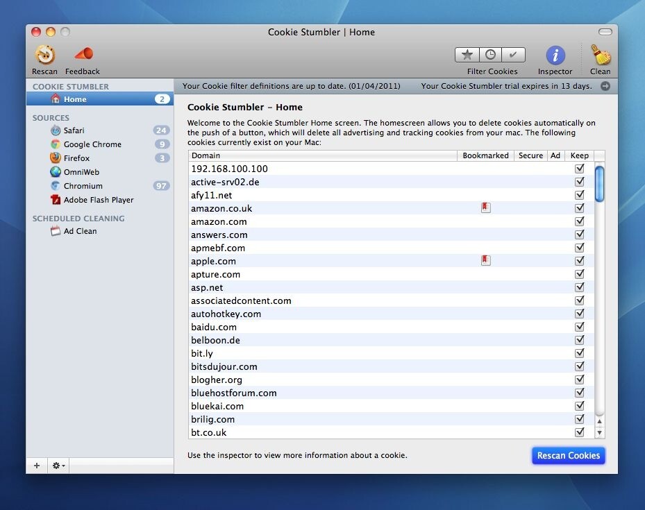This screenshot has height=510, width=645.
Task: Click scrollbar up arrow
Action: pos(599,421)
